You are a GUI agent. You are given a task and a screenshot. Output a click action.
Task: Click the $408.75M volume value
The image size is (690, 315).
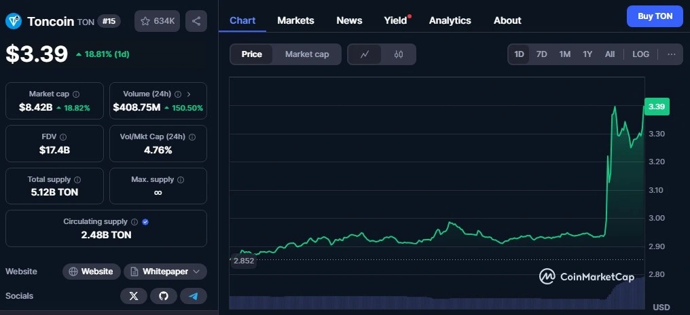pos(137,107)
